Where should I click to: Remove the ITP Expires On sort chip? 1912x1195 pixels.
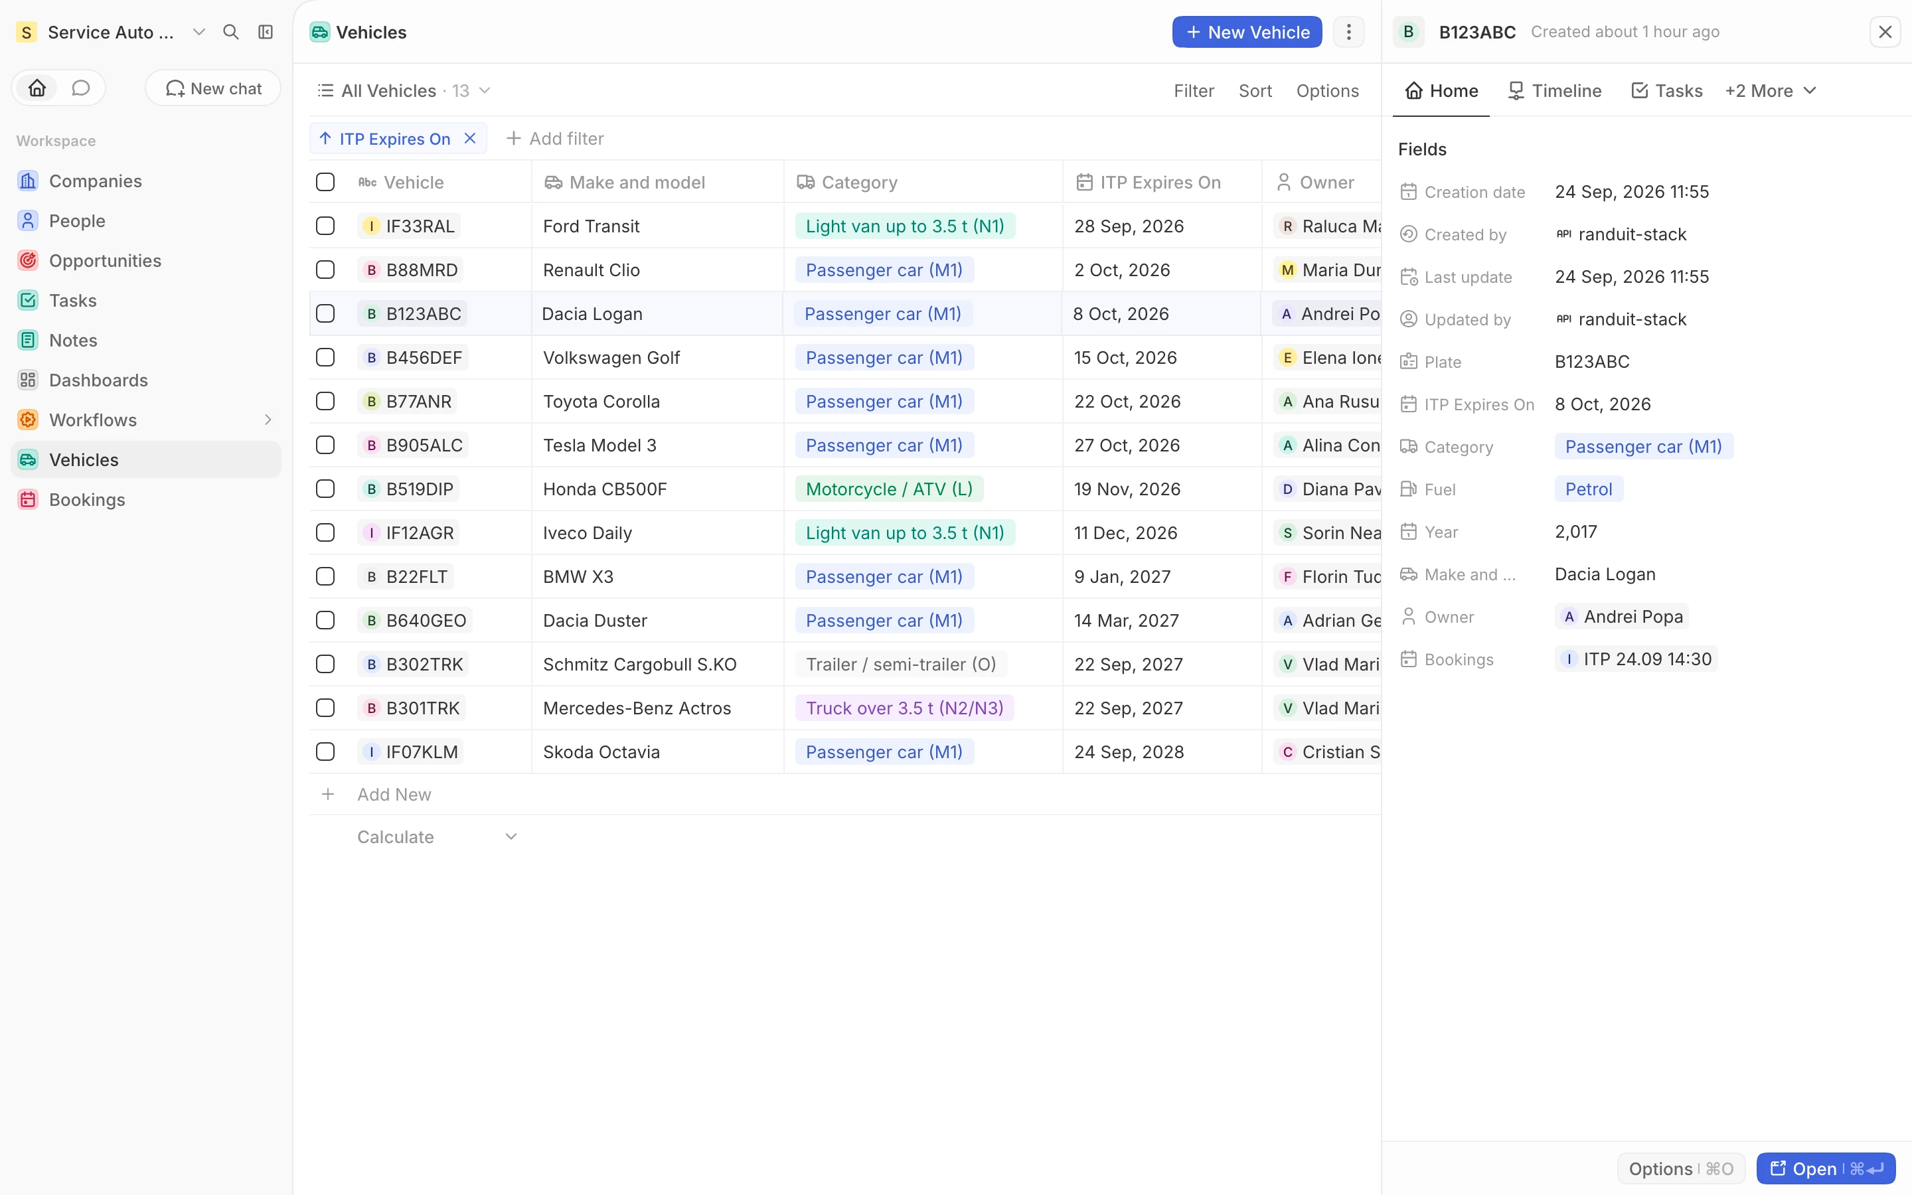[470, 138]
